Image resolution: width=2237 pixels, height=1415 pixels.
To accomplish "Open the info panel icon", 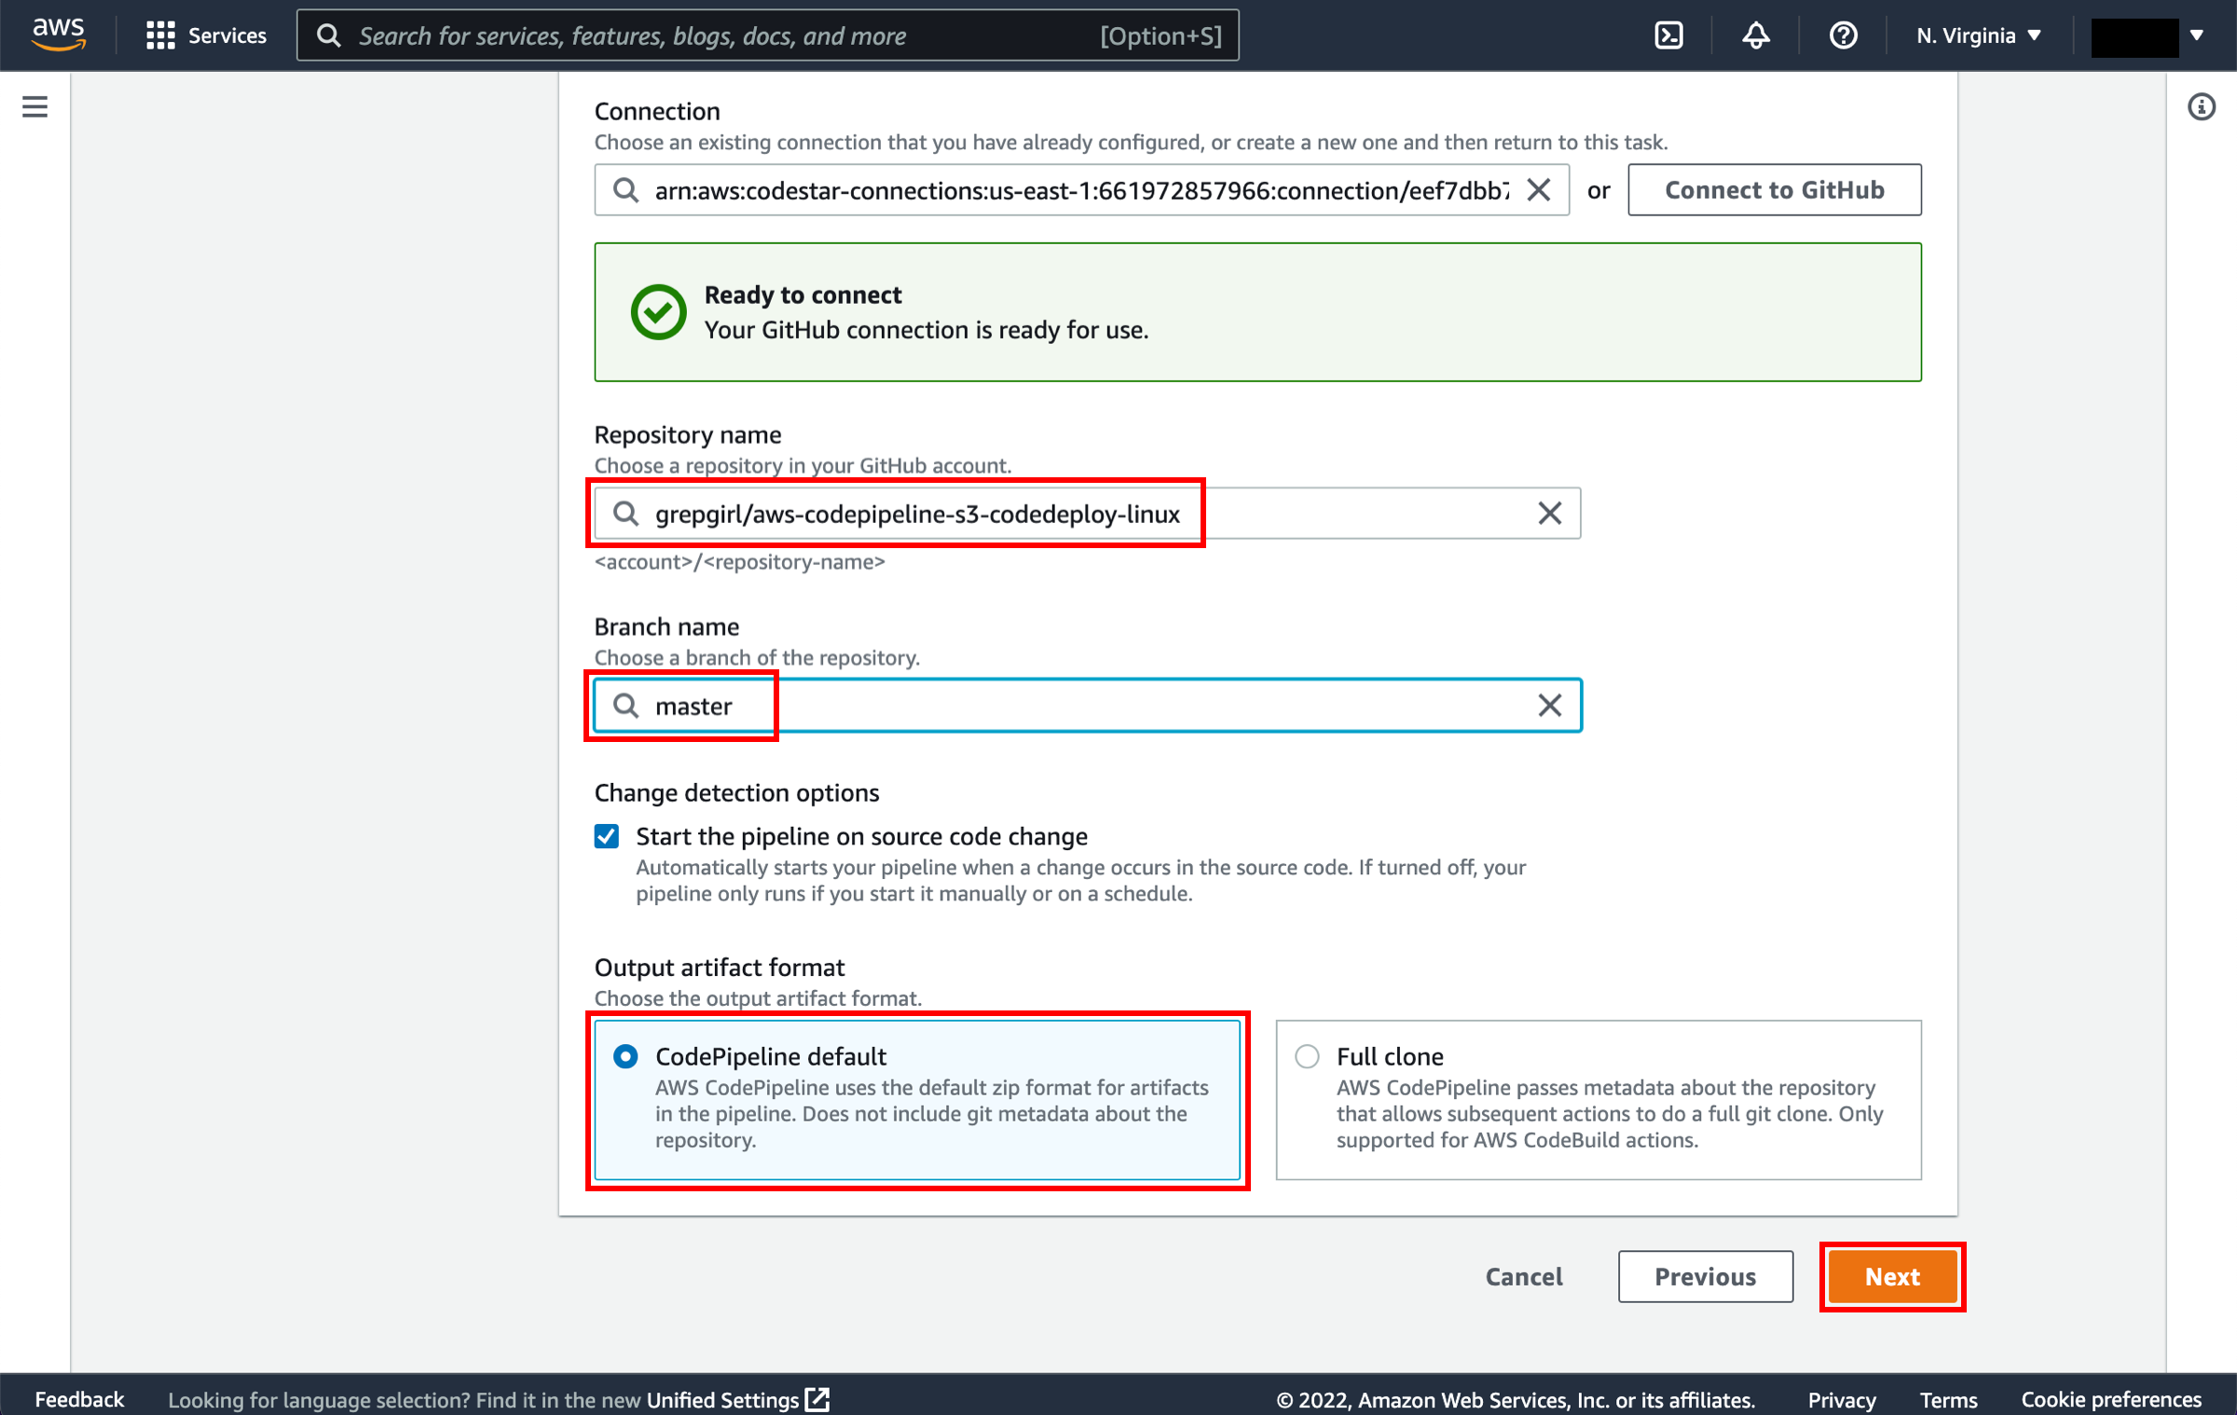I will coord(2201,106).
